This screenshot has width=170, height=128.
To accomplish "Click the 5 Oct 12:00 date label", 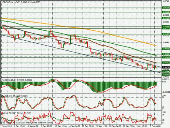I will point(142,126).
